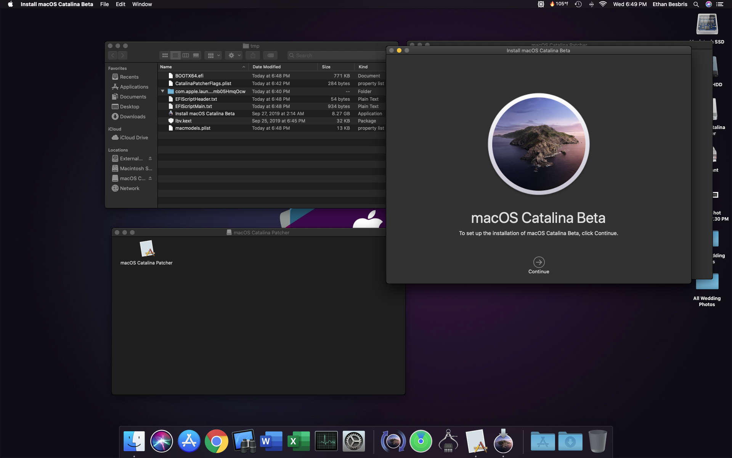Sort Finder list by Name column
The width and height of the screenshot is (732, 458).
coord(203,67)
